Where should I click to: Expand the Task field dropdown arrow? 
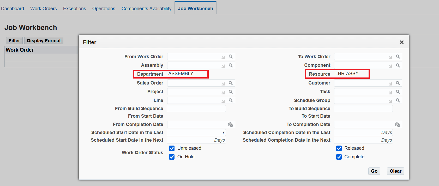pos(390,92)
